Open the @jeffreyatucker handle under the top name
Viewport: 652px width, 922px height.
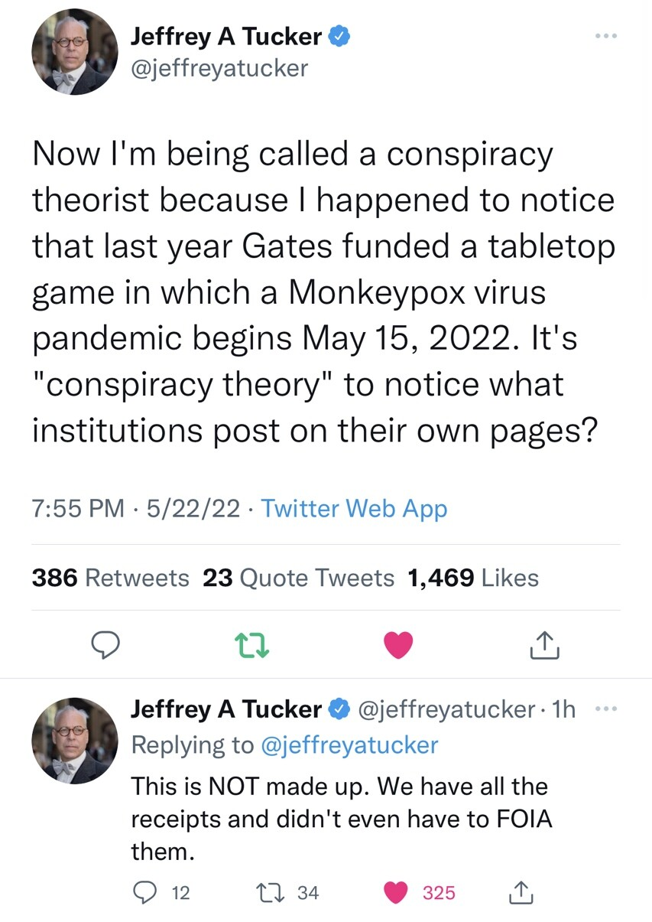219,68
